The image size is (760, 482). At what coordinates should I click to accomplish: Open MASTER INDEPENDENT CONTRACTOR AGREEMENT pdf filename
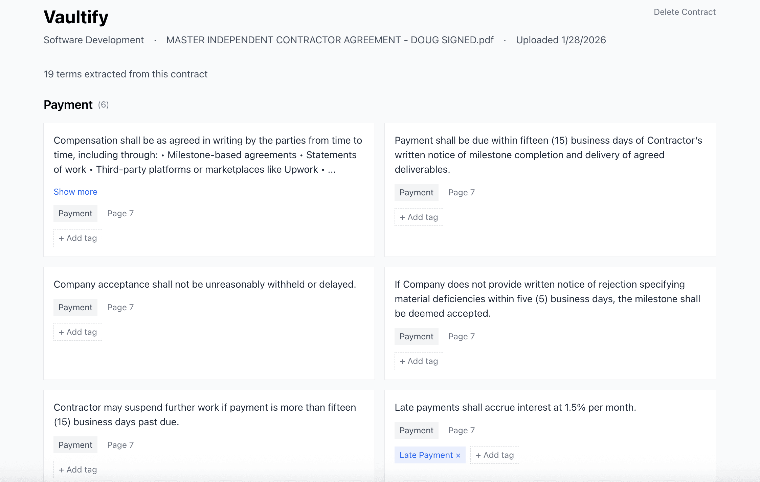(329, 40)
